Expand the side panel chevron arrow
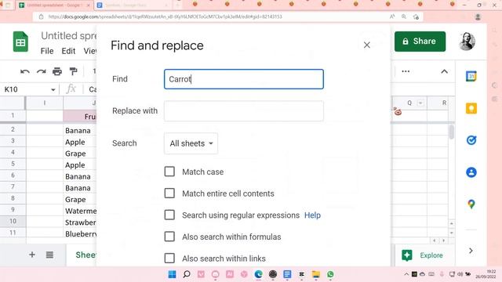Screen dimensions: 502x282 click(471, 251)
